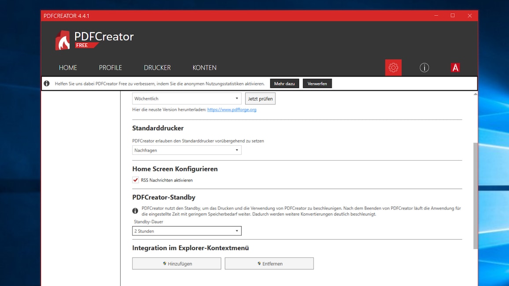The width and height of the screenshot is (509, 286).
Task: Click the Standarddrucker heading
Action: 158,128
